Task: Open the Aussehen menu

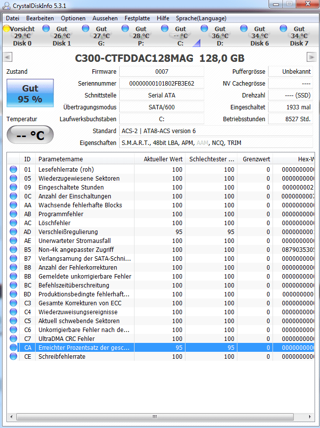Action: coord(105,18)
